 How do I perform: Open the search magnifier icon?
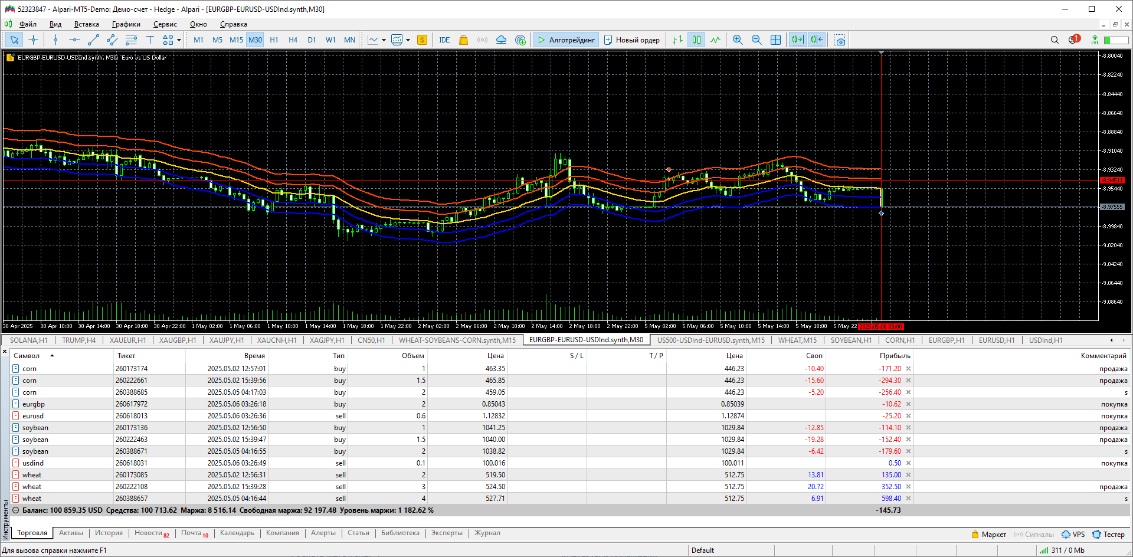coord(1055,40)
